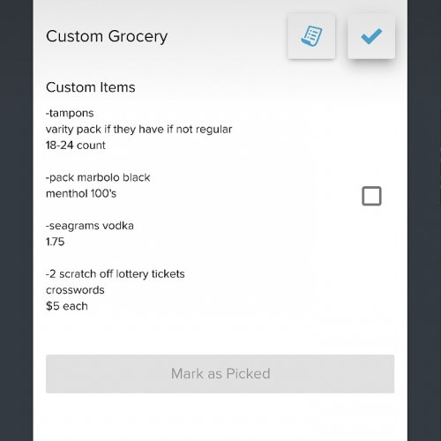Select the Custom Grocery title
Viewport: 441px width, 441px height.
(x=107, y=37)
